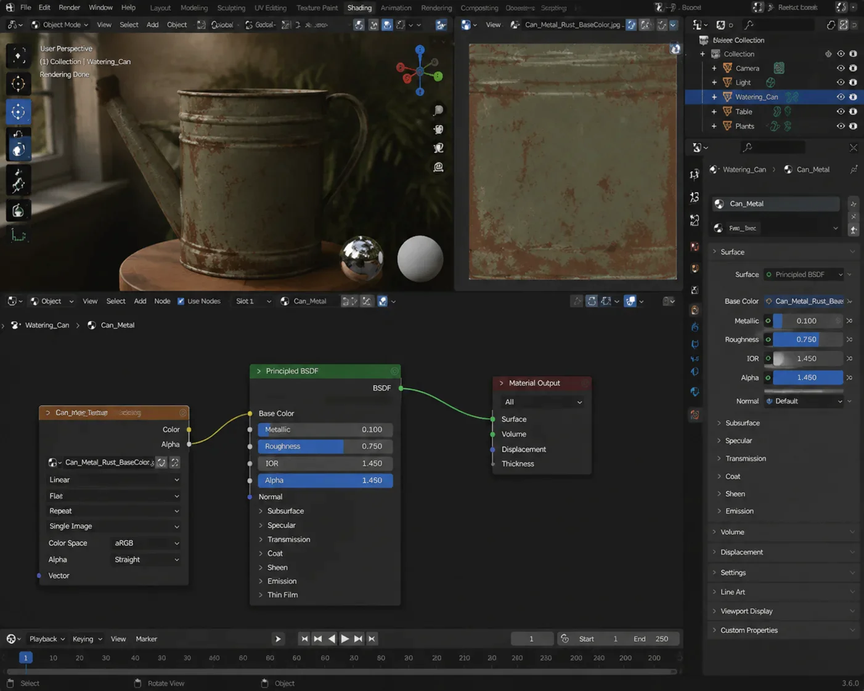Viewport: 864px width, 691px height.
Task: Jump to the timeline end frame
Action: 372,639
